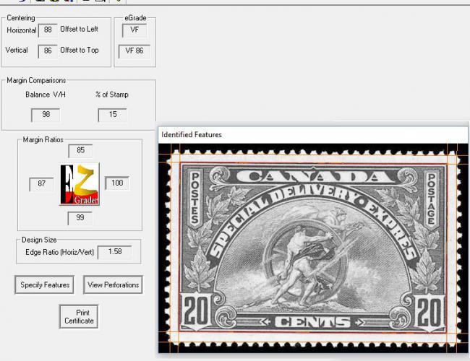This screenshot has height=361, width=470.
Task: Click the 'Centering' group label
Action: (21, 18)
